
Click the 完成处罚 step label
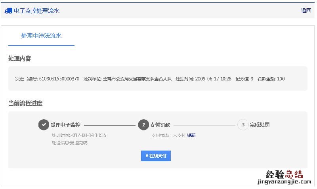point(260,125)
